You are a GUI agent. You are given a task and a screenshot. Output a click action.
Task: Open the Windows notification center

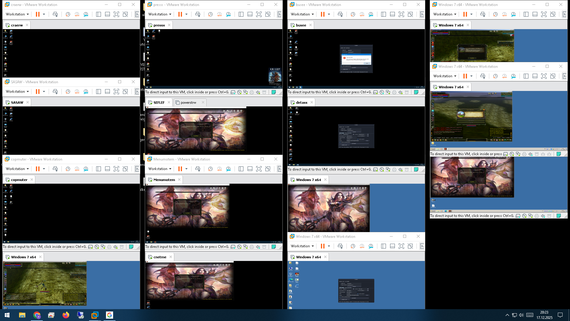560,315
